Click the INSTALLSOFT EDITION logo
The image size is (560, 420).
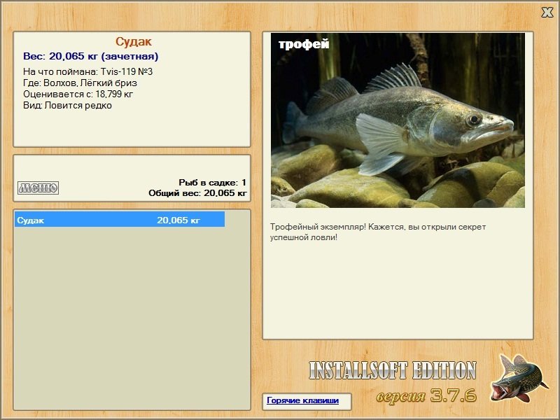[393, 370]
